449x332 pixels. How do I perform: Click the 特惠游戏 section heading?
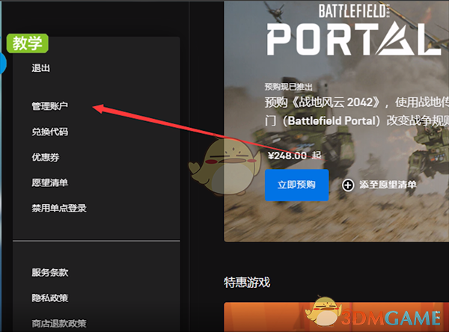[247, 283]
